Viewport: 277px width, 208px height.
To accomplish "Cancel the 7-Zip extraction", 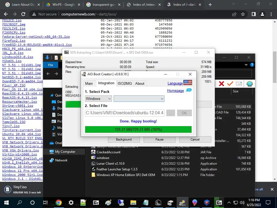I will [x=195, y=139].
